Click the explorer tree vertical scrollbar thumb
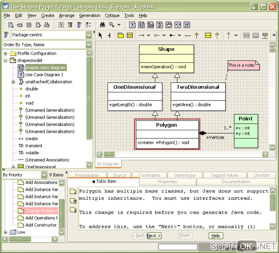279x253 pixels. (x=89, y=98)
